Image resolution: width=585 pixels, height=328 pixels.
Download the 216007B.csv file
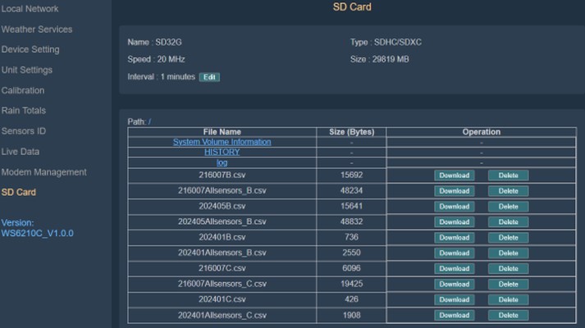454,175
